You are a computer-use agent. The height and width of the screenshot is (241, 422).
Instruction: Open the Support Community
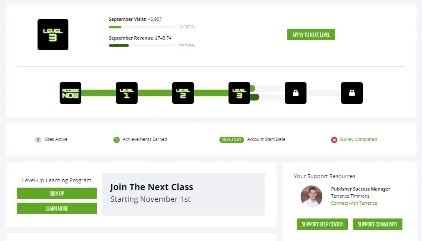[x=377, y=224]
